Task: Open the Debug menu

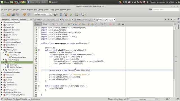Action: pyautogui.click(x=40, y=10)
